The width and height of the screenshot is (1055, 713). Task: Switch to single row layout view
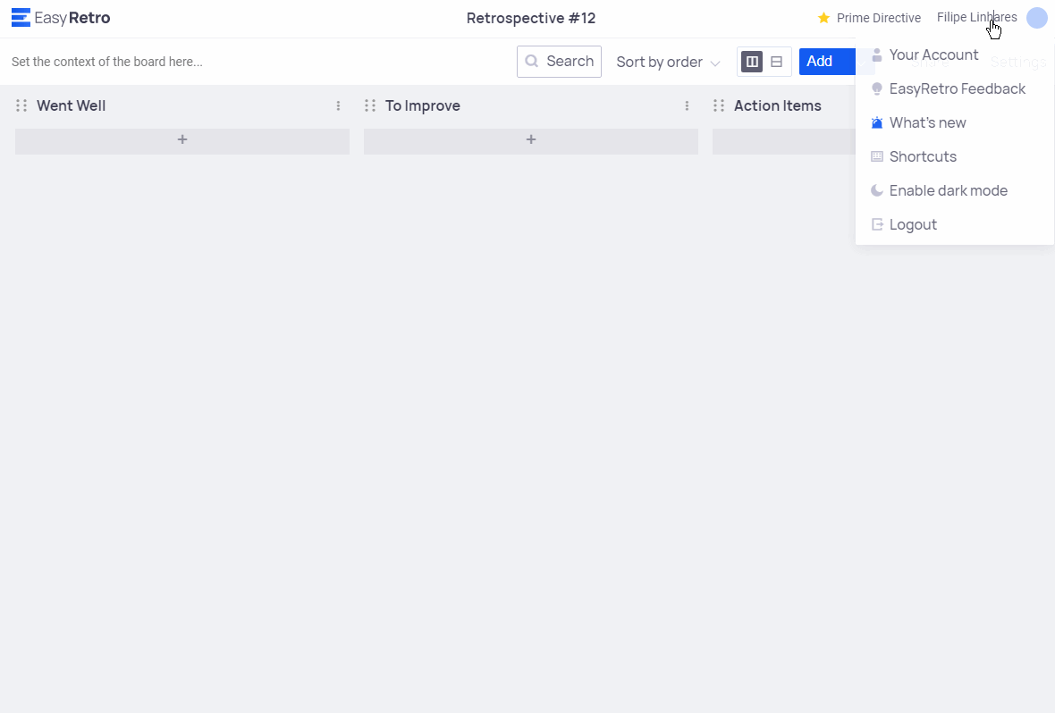pyautogui.click(x=777, y=62)
